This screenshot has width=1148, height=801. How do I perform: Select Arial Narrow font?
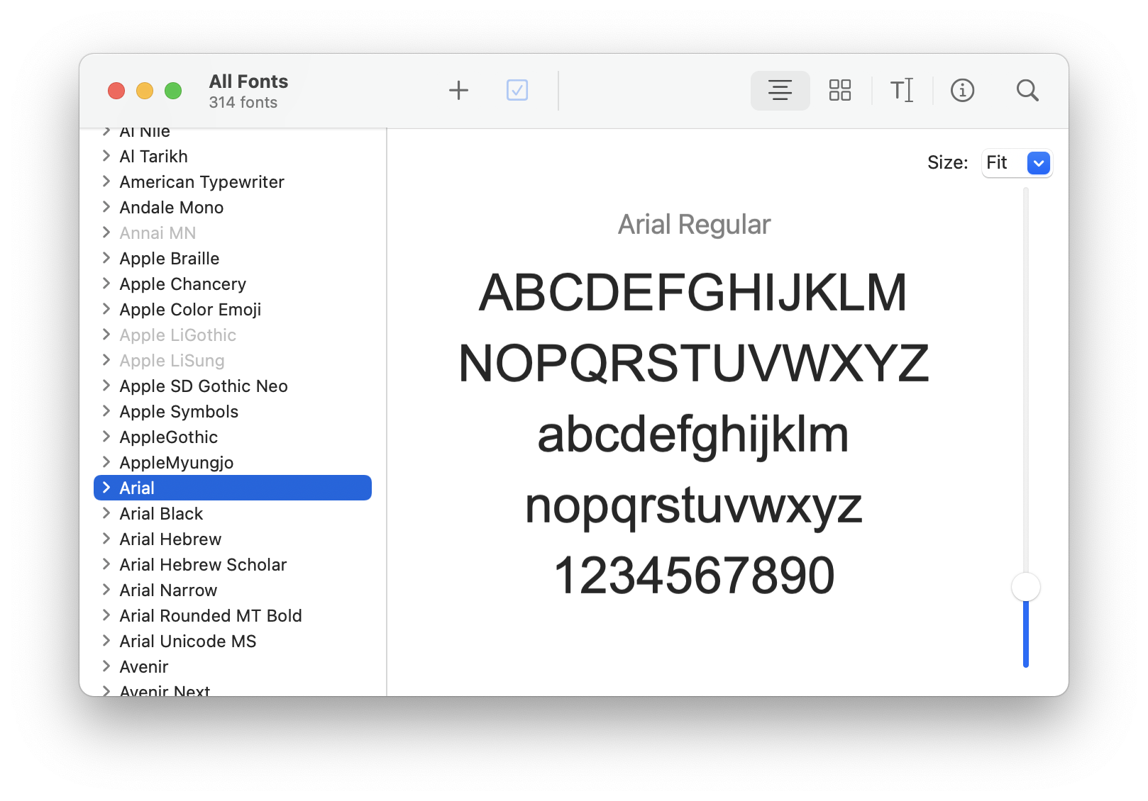(233, 590)
